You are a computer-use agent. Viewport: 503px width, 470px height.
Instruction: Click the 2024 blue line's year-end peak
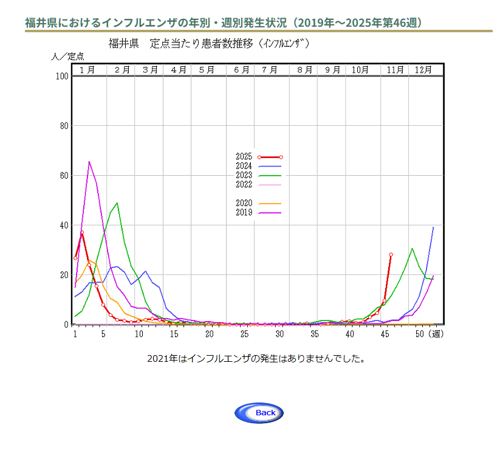pos(433,227)
